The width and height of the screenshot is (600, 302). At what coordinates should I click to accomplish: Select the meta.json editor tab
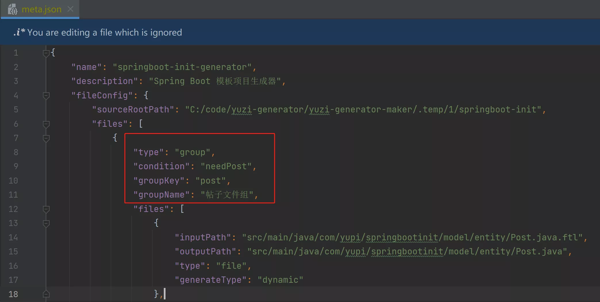pos(40,9)
